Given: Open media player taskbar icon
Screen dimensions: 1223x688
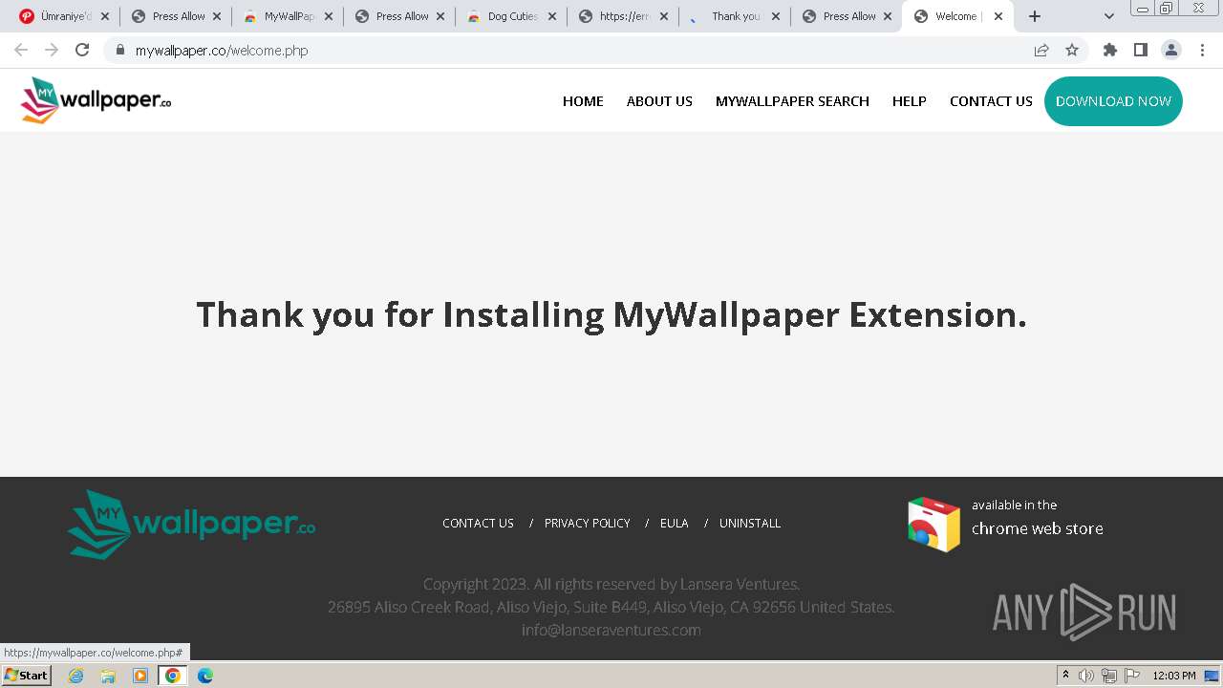Looking at the screenshot, I should coord(140,676).
